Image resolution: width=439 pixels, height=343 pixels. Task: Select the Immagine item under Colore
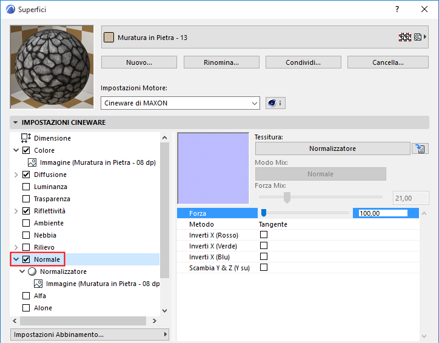pos(98,162)
